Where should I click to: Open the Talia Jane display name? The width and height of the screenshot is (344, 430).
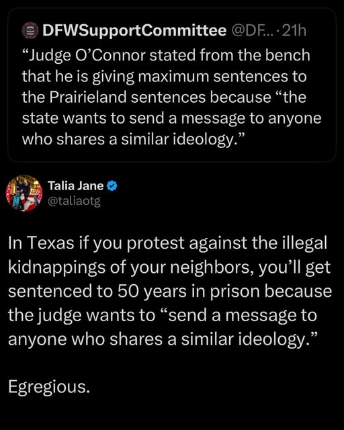click(x=76, y=185)
